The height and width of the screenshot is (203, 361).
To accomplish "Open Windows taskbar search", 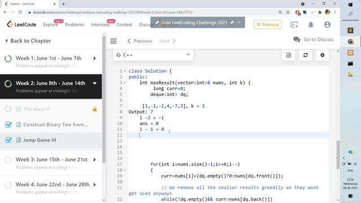I will pos(350,14).
